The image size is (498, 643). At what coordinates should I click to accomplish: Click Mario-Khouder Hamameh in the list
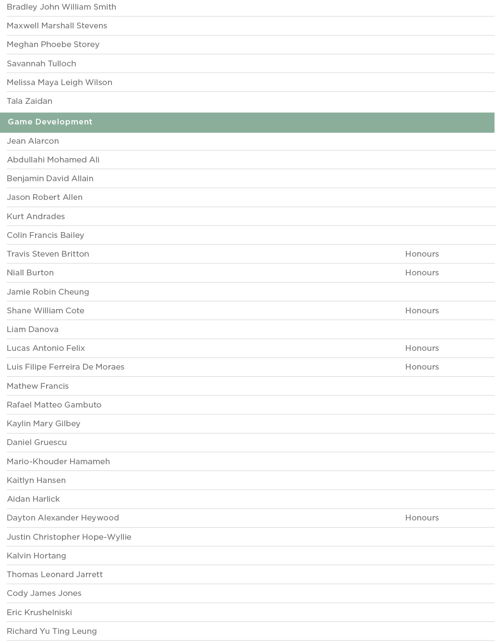tap(58, 461)
